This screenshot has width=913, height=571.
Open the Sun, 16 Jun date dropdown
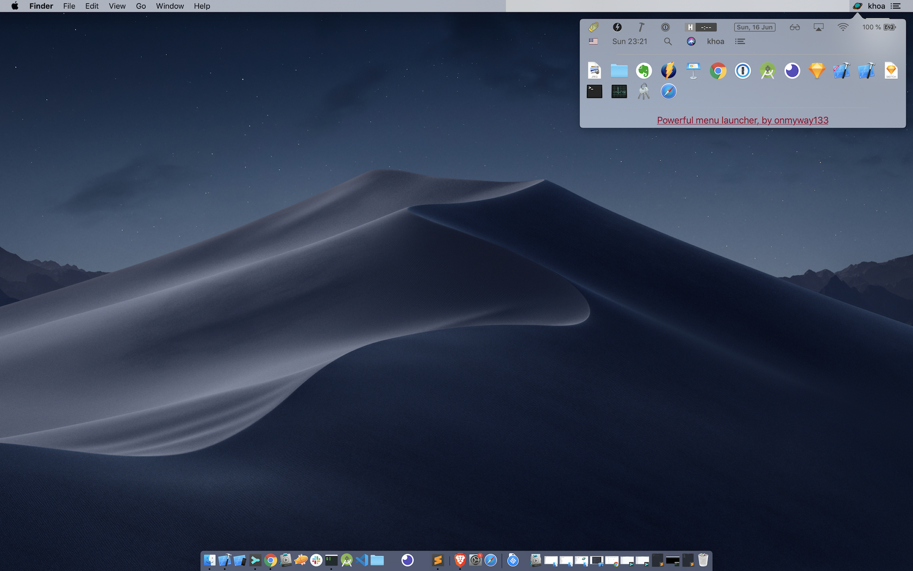[x=754, y=27]
